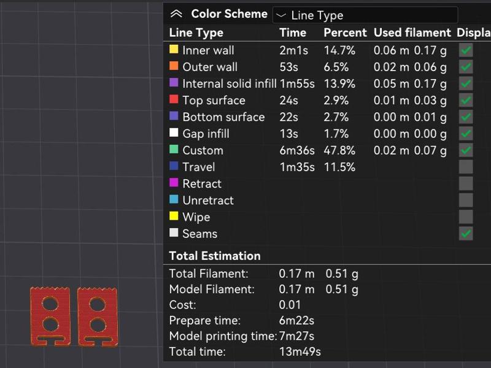Enable Retract display checkbox
The image size is (491, 368).
coord(466,183)
